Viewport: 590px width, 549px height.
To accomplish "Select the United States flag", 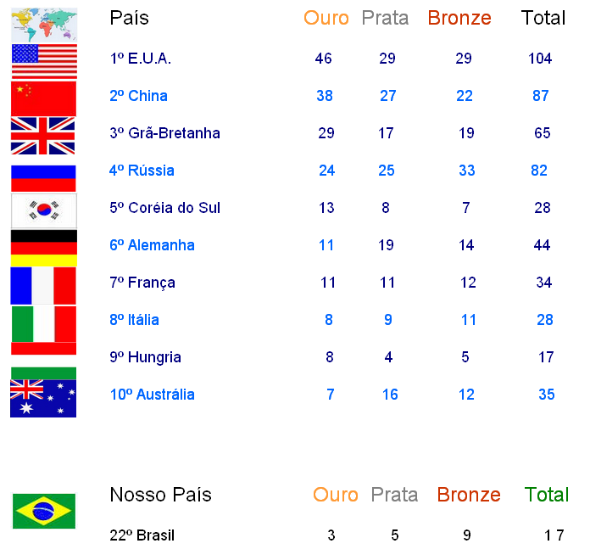I will point(44,61).
